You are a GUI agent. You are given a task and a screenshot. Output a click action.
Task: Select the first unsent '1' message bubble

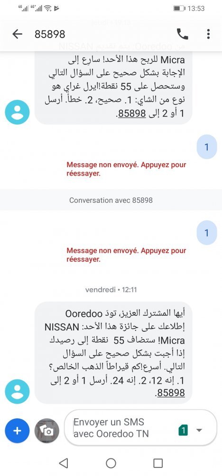tap(207, 147)
